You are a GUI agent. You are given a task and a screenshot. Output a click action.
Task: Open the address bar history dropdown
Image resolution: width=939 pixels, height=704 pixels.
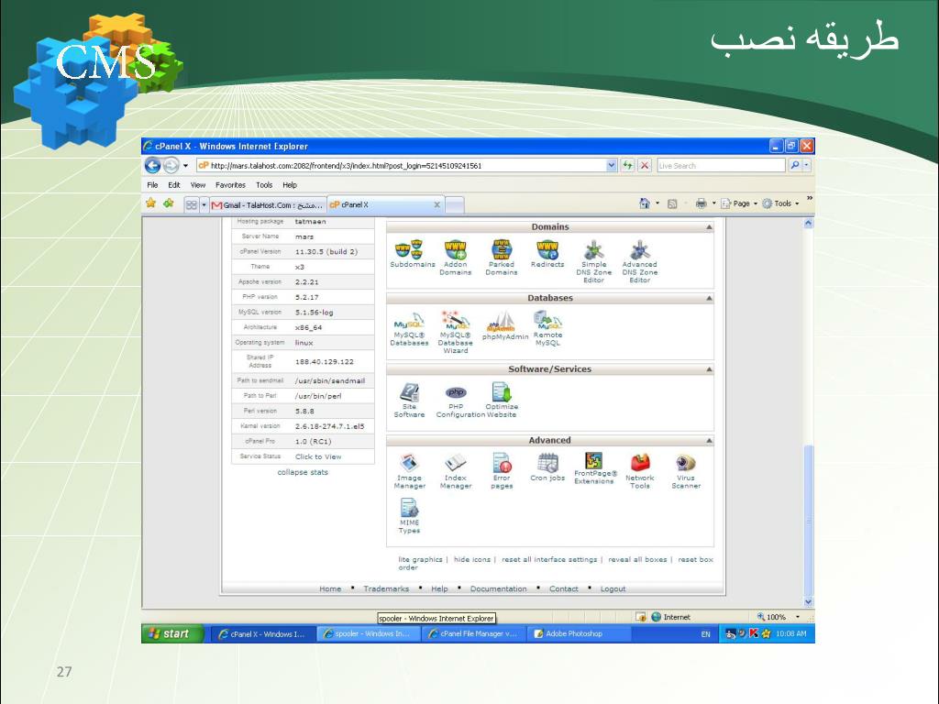point(612,165)
